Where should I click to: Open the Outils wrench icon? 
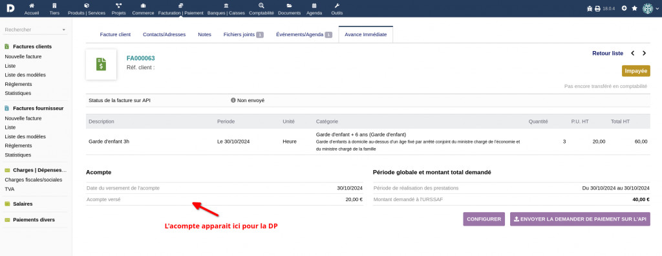pos(337,6)
